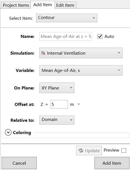Image resolution: width=130 pixels, height=170 pixels.
Task: Click the Name text field
Action: pos(66,37)
